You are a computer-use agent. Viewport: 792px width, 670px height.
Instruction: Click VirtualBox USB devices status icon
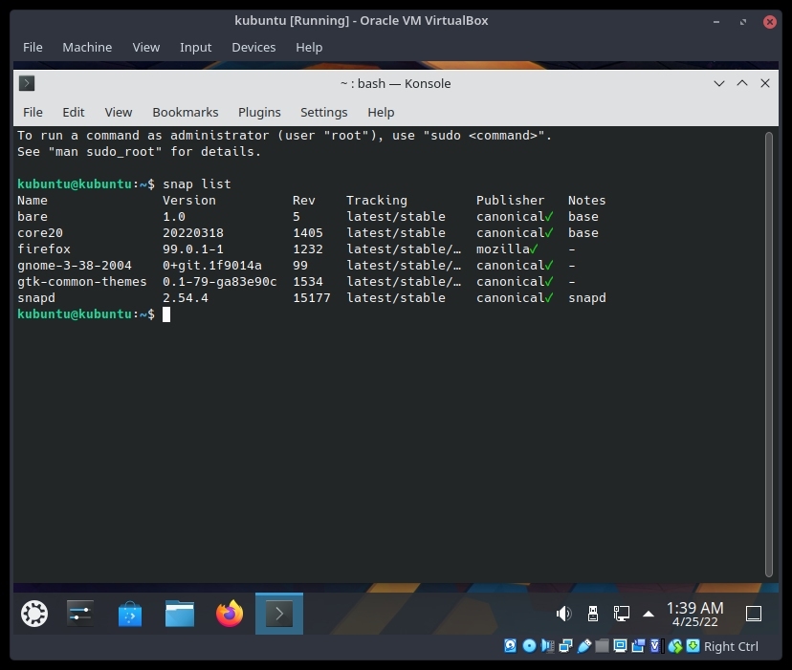584,646
